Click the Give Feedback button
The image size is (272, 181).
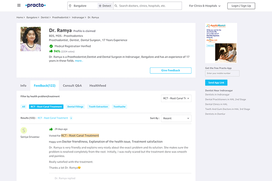click(170, 70)
